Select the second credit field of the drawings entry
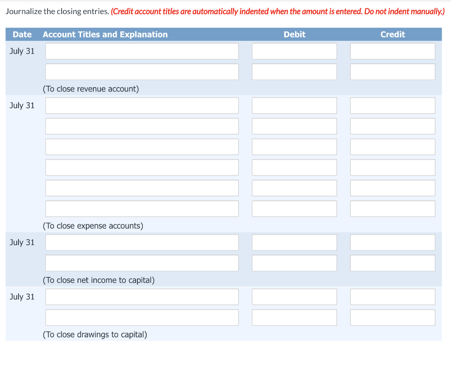 click(392, 317)
